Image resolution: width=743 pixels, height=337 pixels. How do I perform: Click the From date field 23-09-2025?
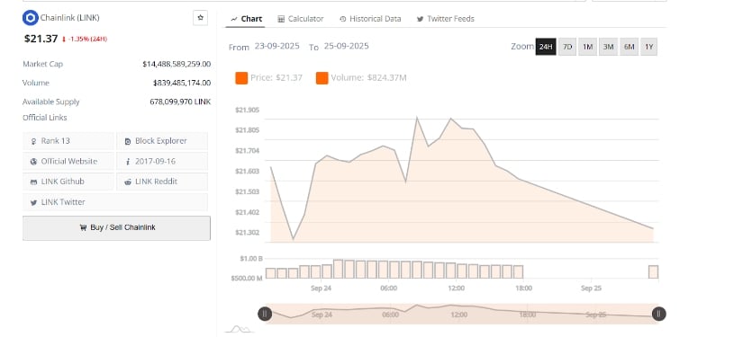276,47
